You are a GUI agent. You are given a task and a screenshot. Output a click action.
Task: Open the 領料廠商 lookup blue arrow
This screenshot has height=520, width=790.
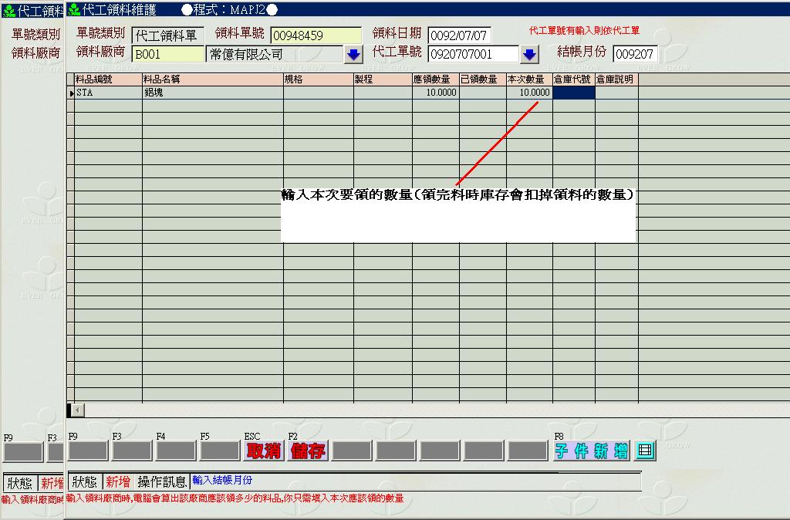click(x=353, y=55)
